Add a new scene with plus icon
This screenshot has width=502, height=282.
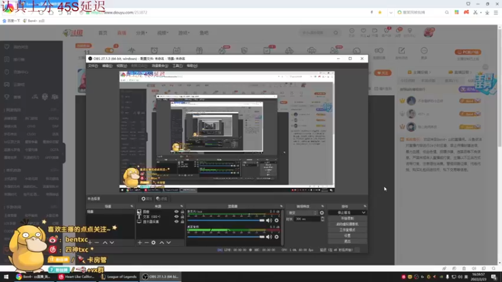[90, 243]
